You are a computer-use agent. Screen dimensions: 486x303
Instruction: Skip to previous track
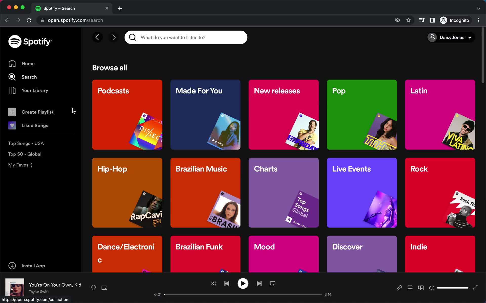pyautogui.click(x=227, y=284)
